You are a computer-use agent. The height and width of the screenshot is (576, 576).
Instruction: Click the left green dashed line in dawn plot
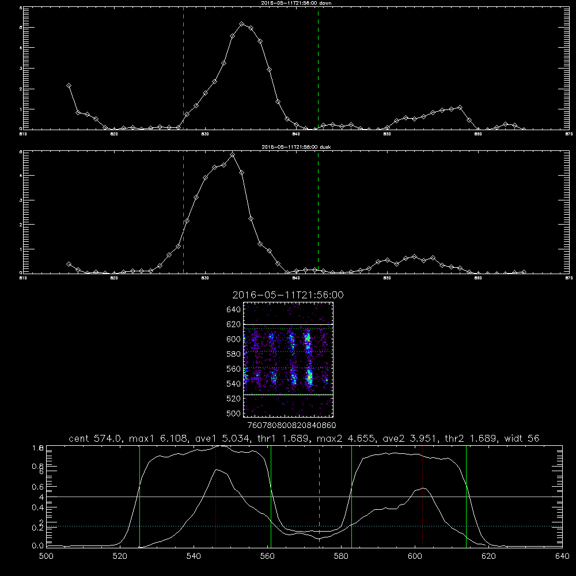[x=183, y=68]
